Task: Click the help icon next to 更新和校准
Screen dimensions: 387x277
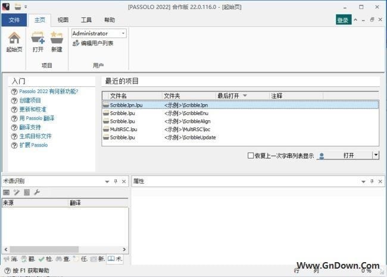Action: pyautogui.click(x=14, y=110)
